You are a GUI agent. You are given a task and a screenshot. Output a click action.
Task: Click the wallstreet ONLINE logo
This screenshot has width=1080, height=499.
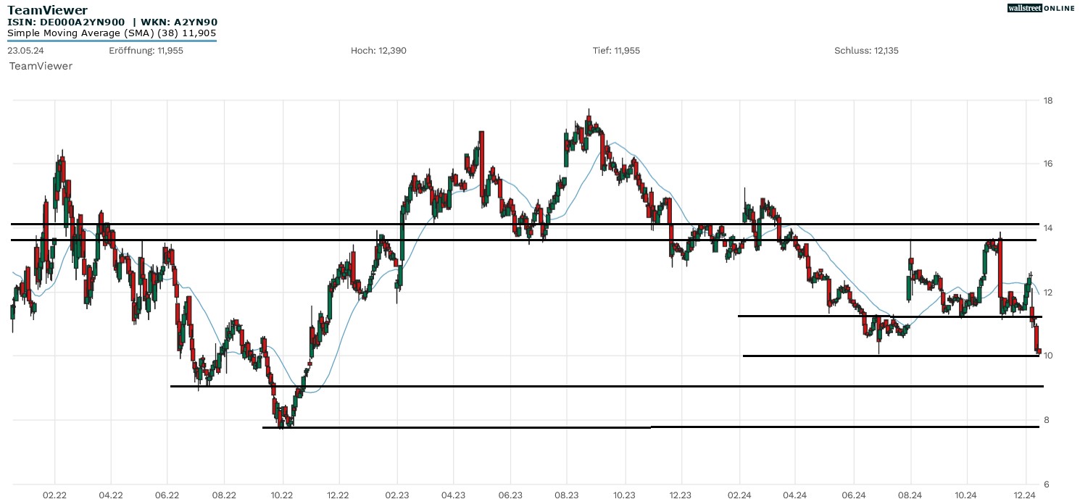point(1041,8)
